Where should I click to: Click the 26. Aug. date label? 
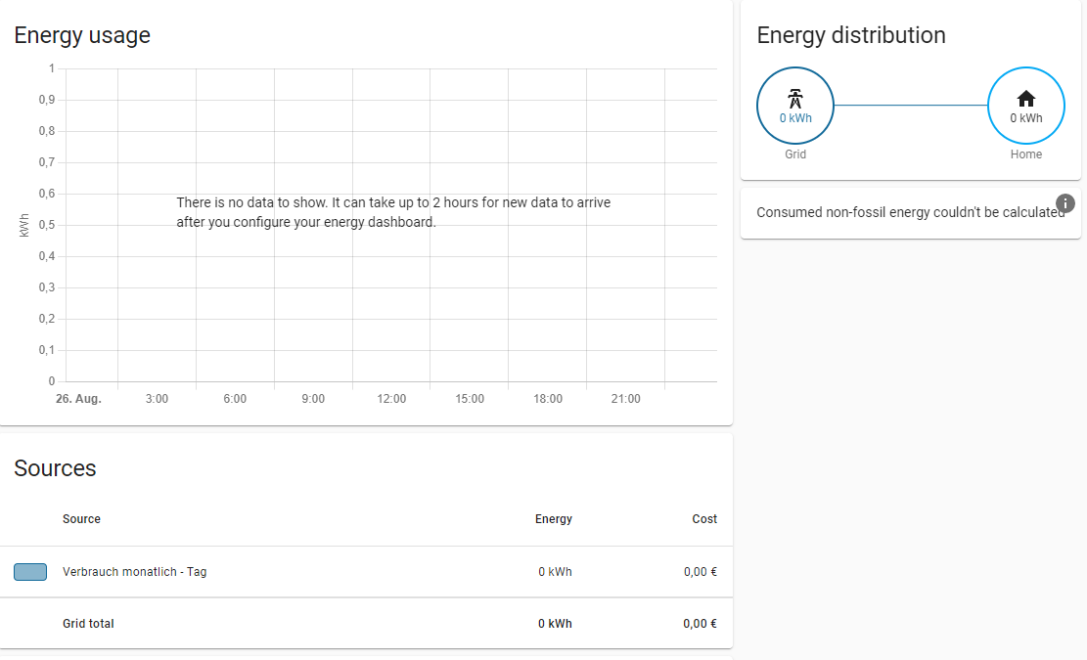[78, 399]
